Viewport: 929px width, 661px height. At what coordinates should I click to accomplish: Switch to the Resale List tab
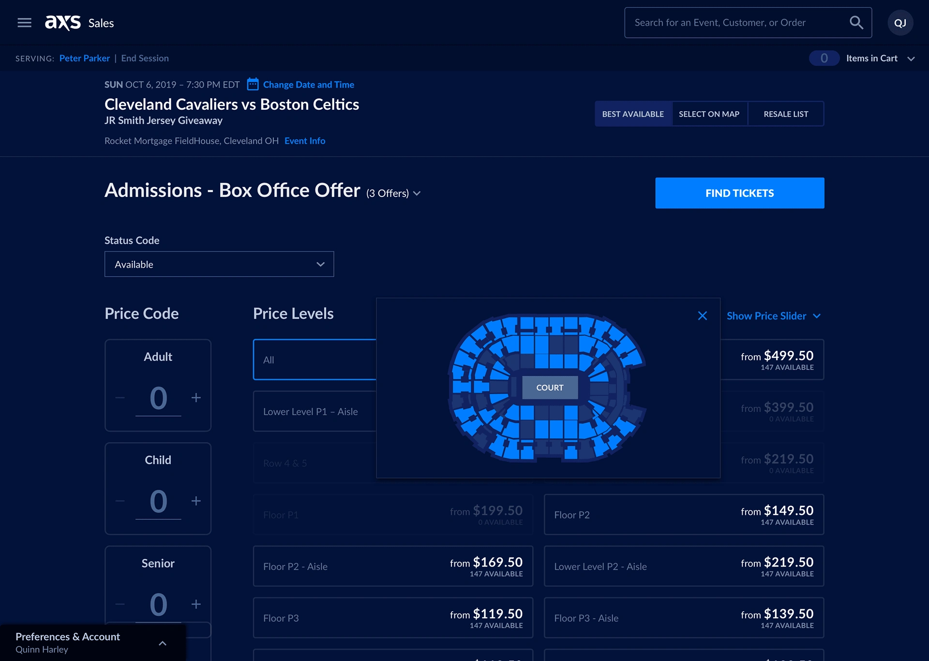click(785, 114)
